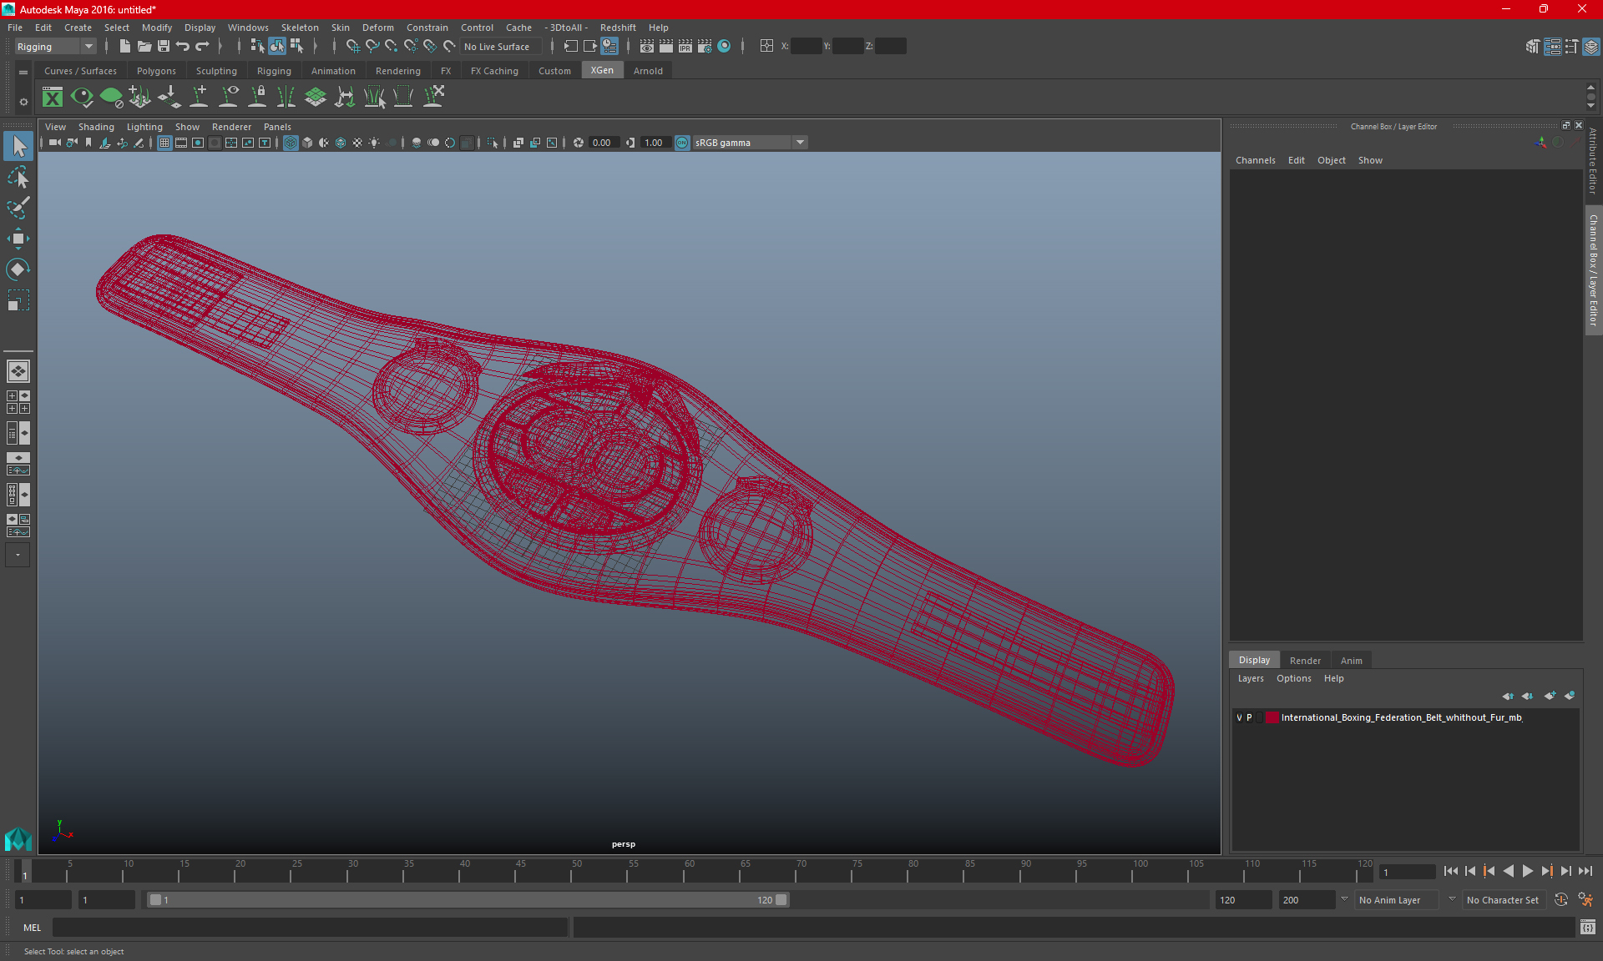Click the Undo arrow icon
1603x961 pixels.
[x=183, y=47]
